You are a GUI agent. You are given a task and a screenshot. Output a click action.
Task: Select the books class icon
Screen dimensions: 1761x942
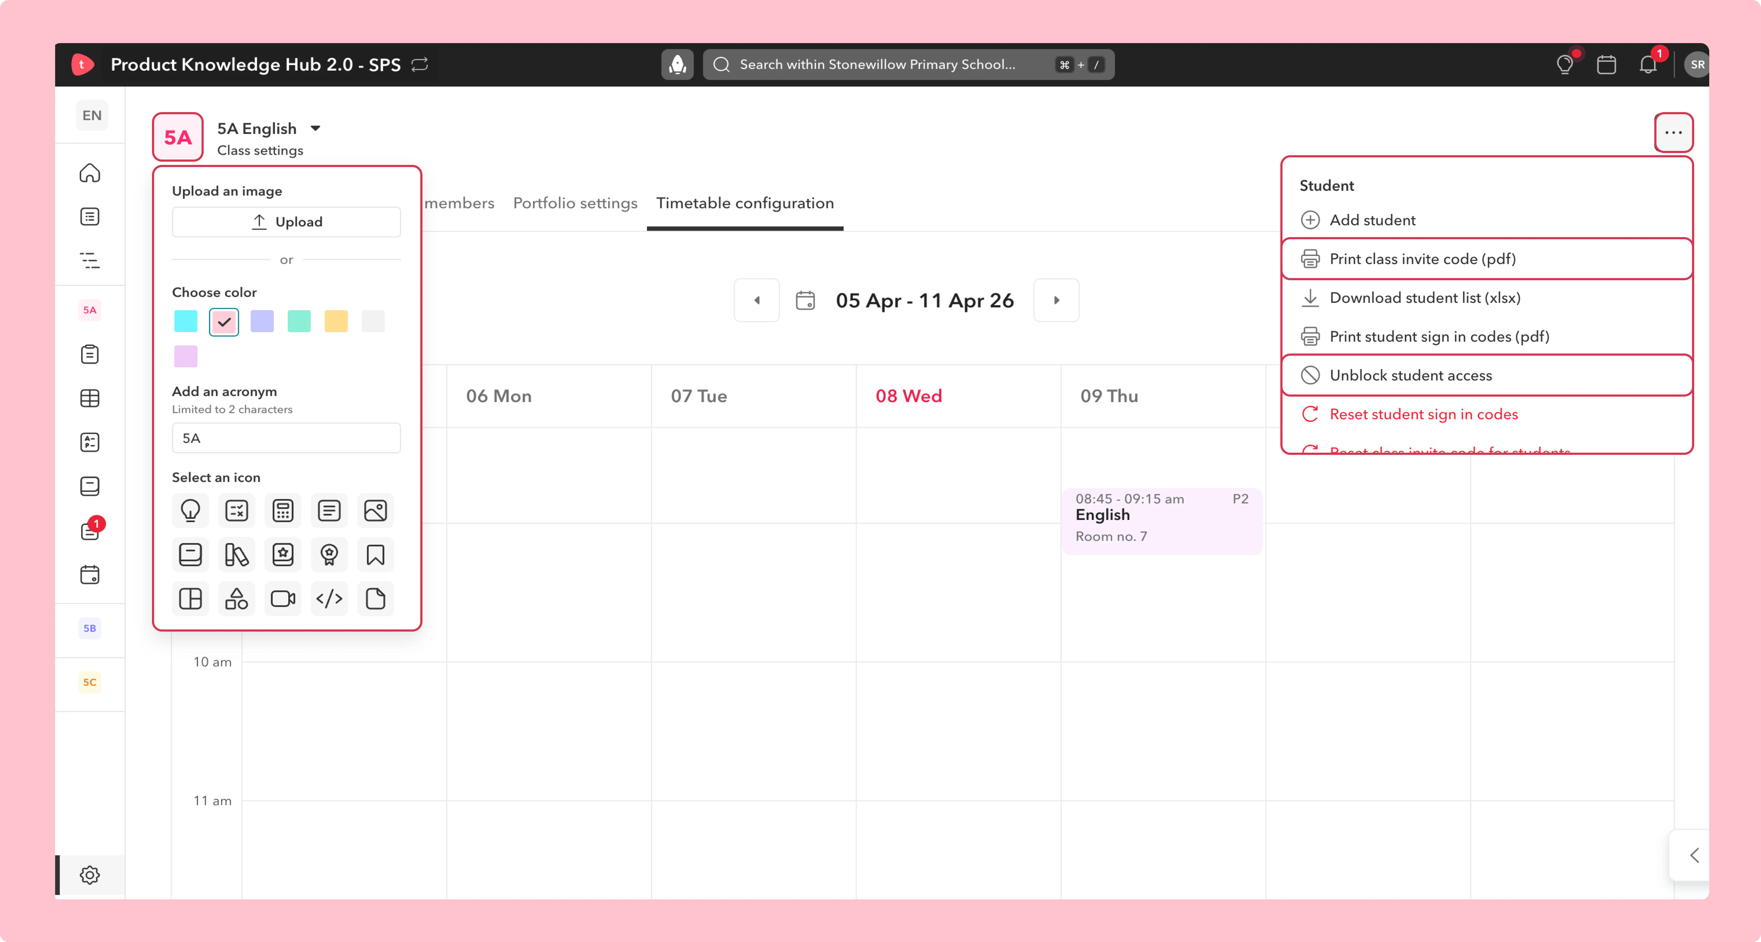point(237,555)
